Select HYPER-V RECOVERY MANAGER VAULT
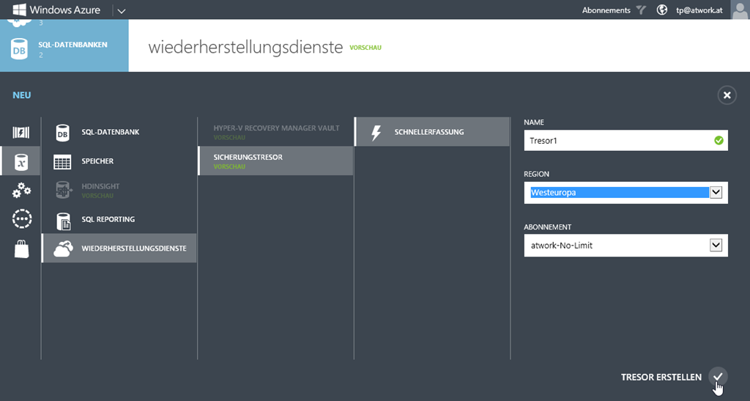The width and height of the screenshot is (750, 401). tap(276, 132)
